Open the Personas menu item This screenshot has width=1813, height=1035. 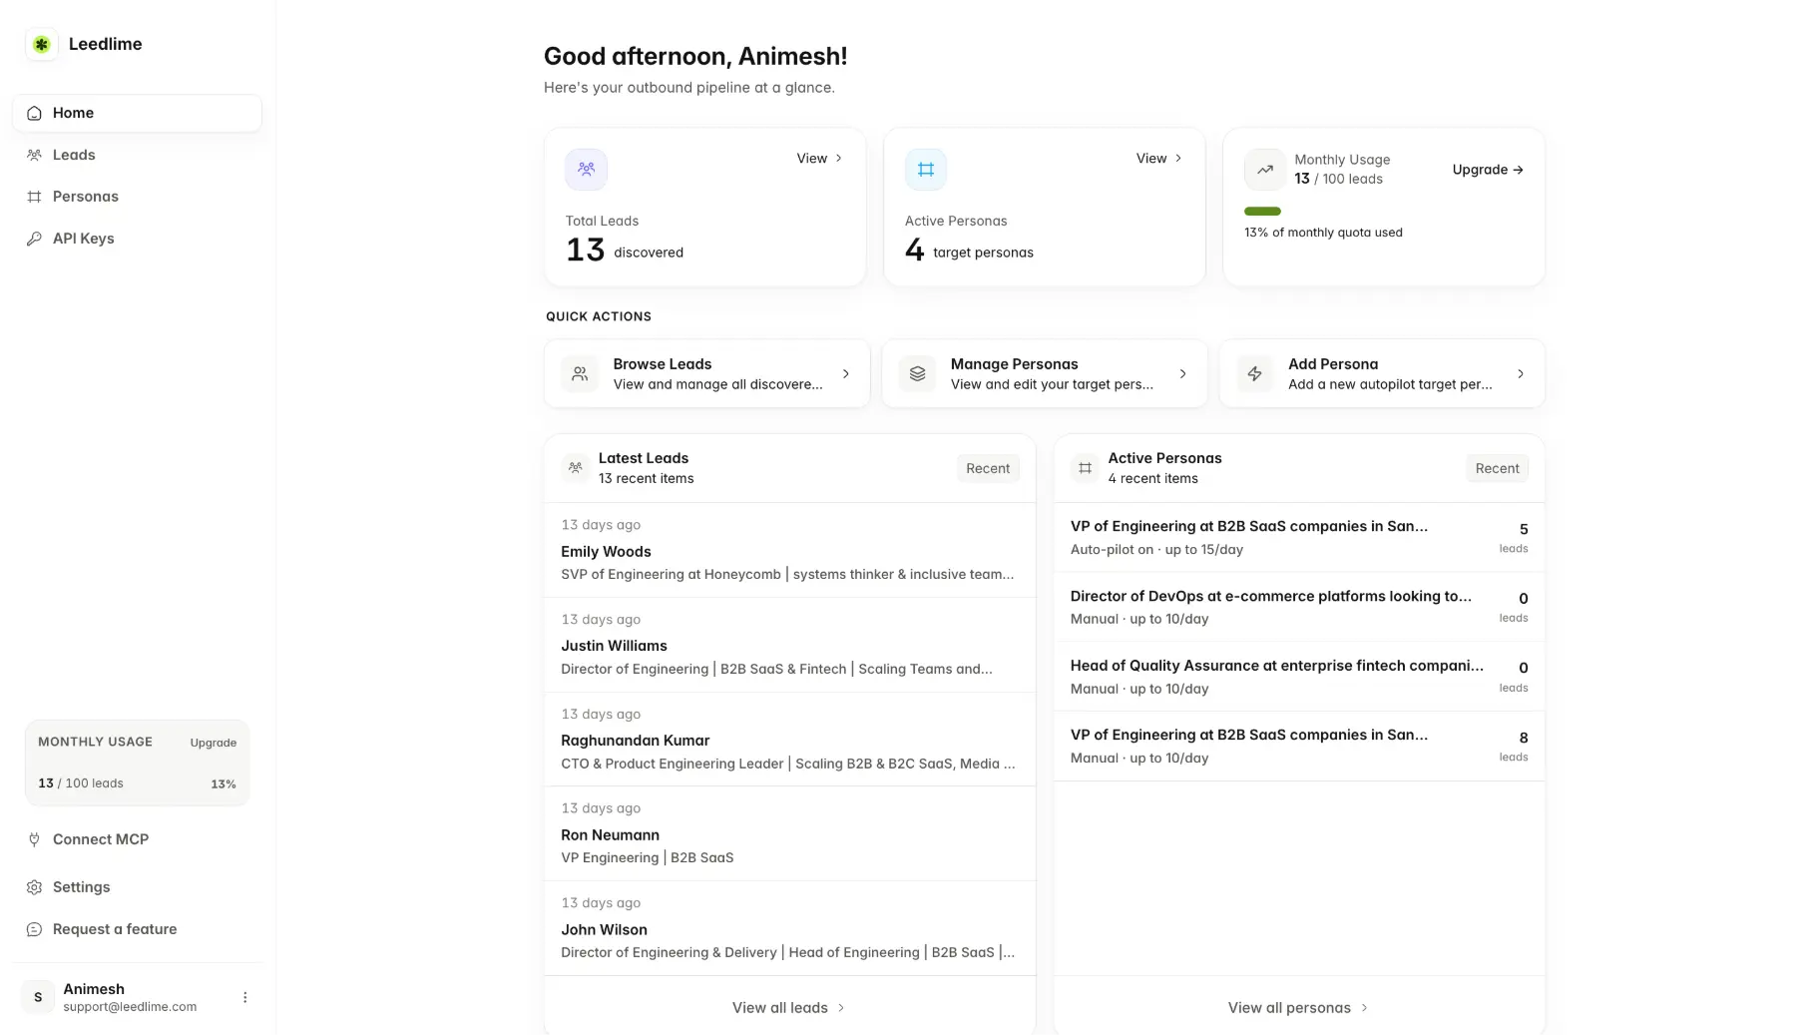click(x=137, y=197)
